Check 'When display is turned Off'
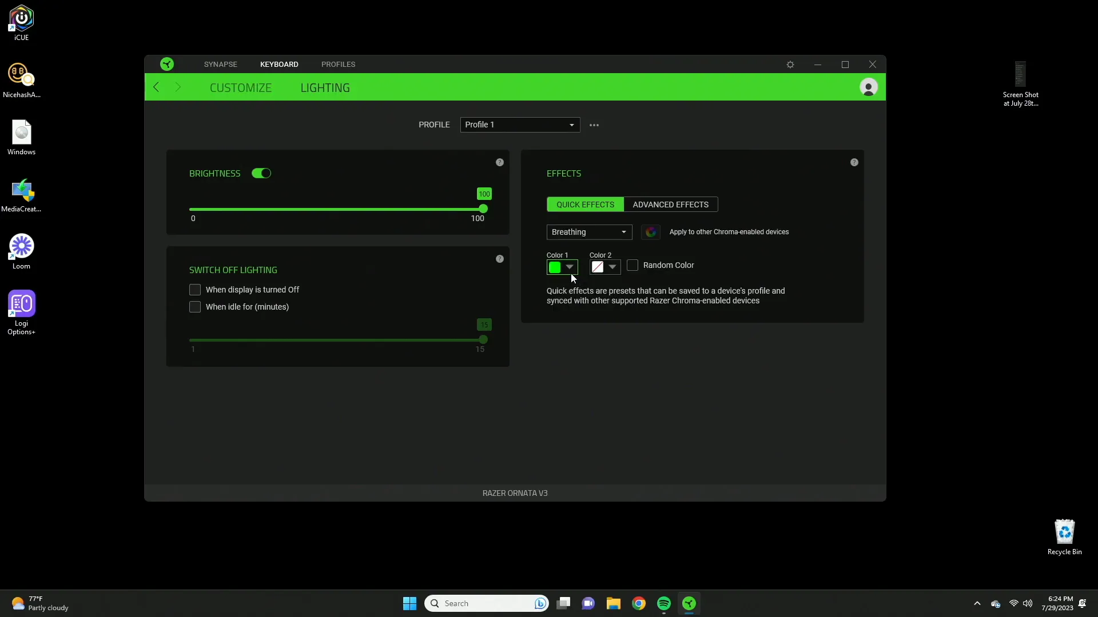This screenshot has width=1098, height=617. [x=195, y=290]
